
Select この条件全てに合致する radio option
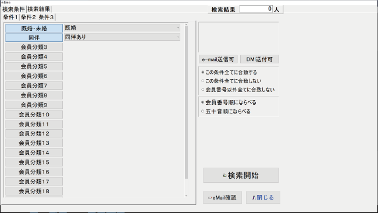(229, 72)
